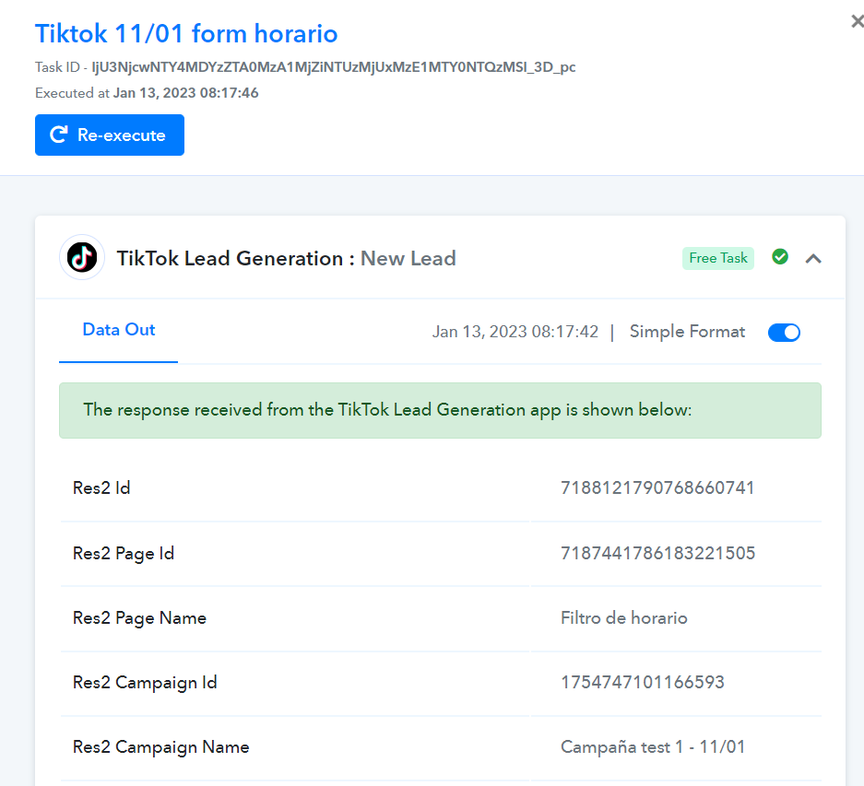Select value 7187441786183221505

point(657,553)
